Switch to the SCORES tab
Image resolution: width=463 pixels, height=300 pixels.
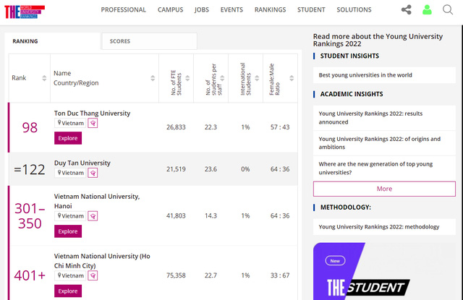pyautogui.click(x=150, y=41)
